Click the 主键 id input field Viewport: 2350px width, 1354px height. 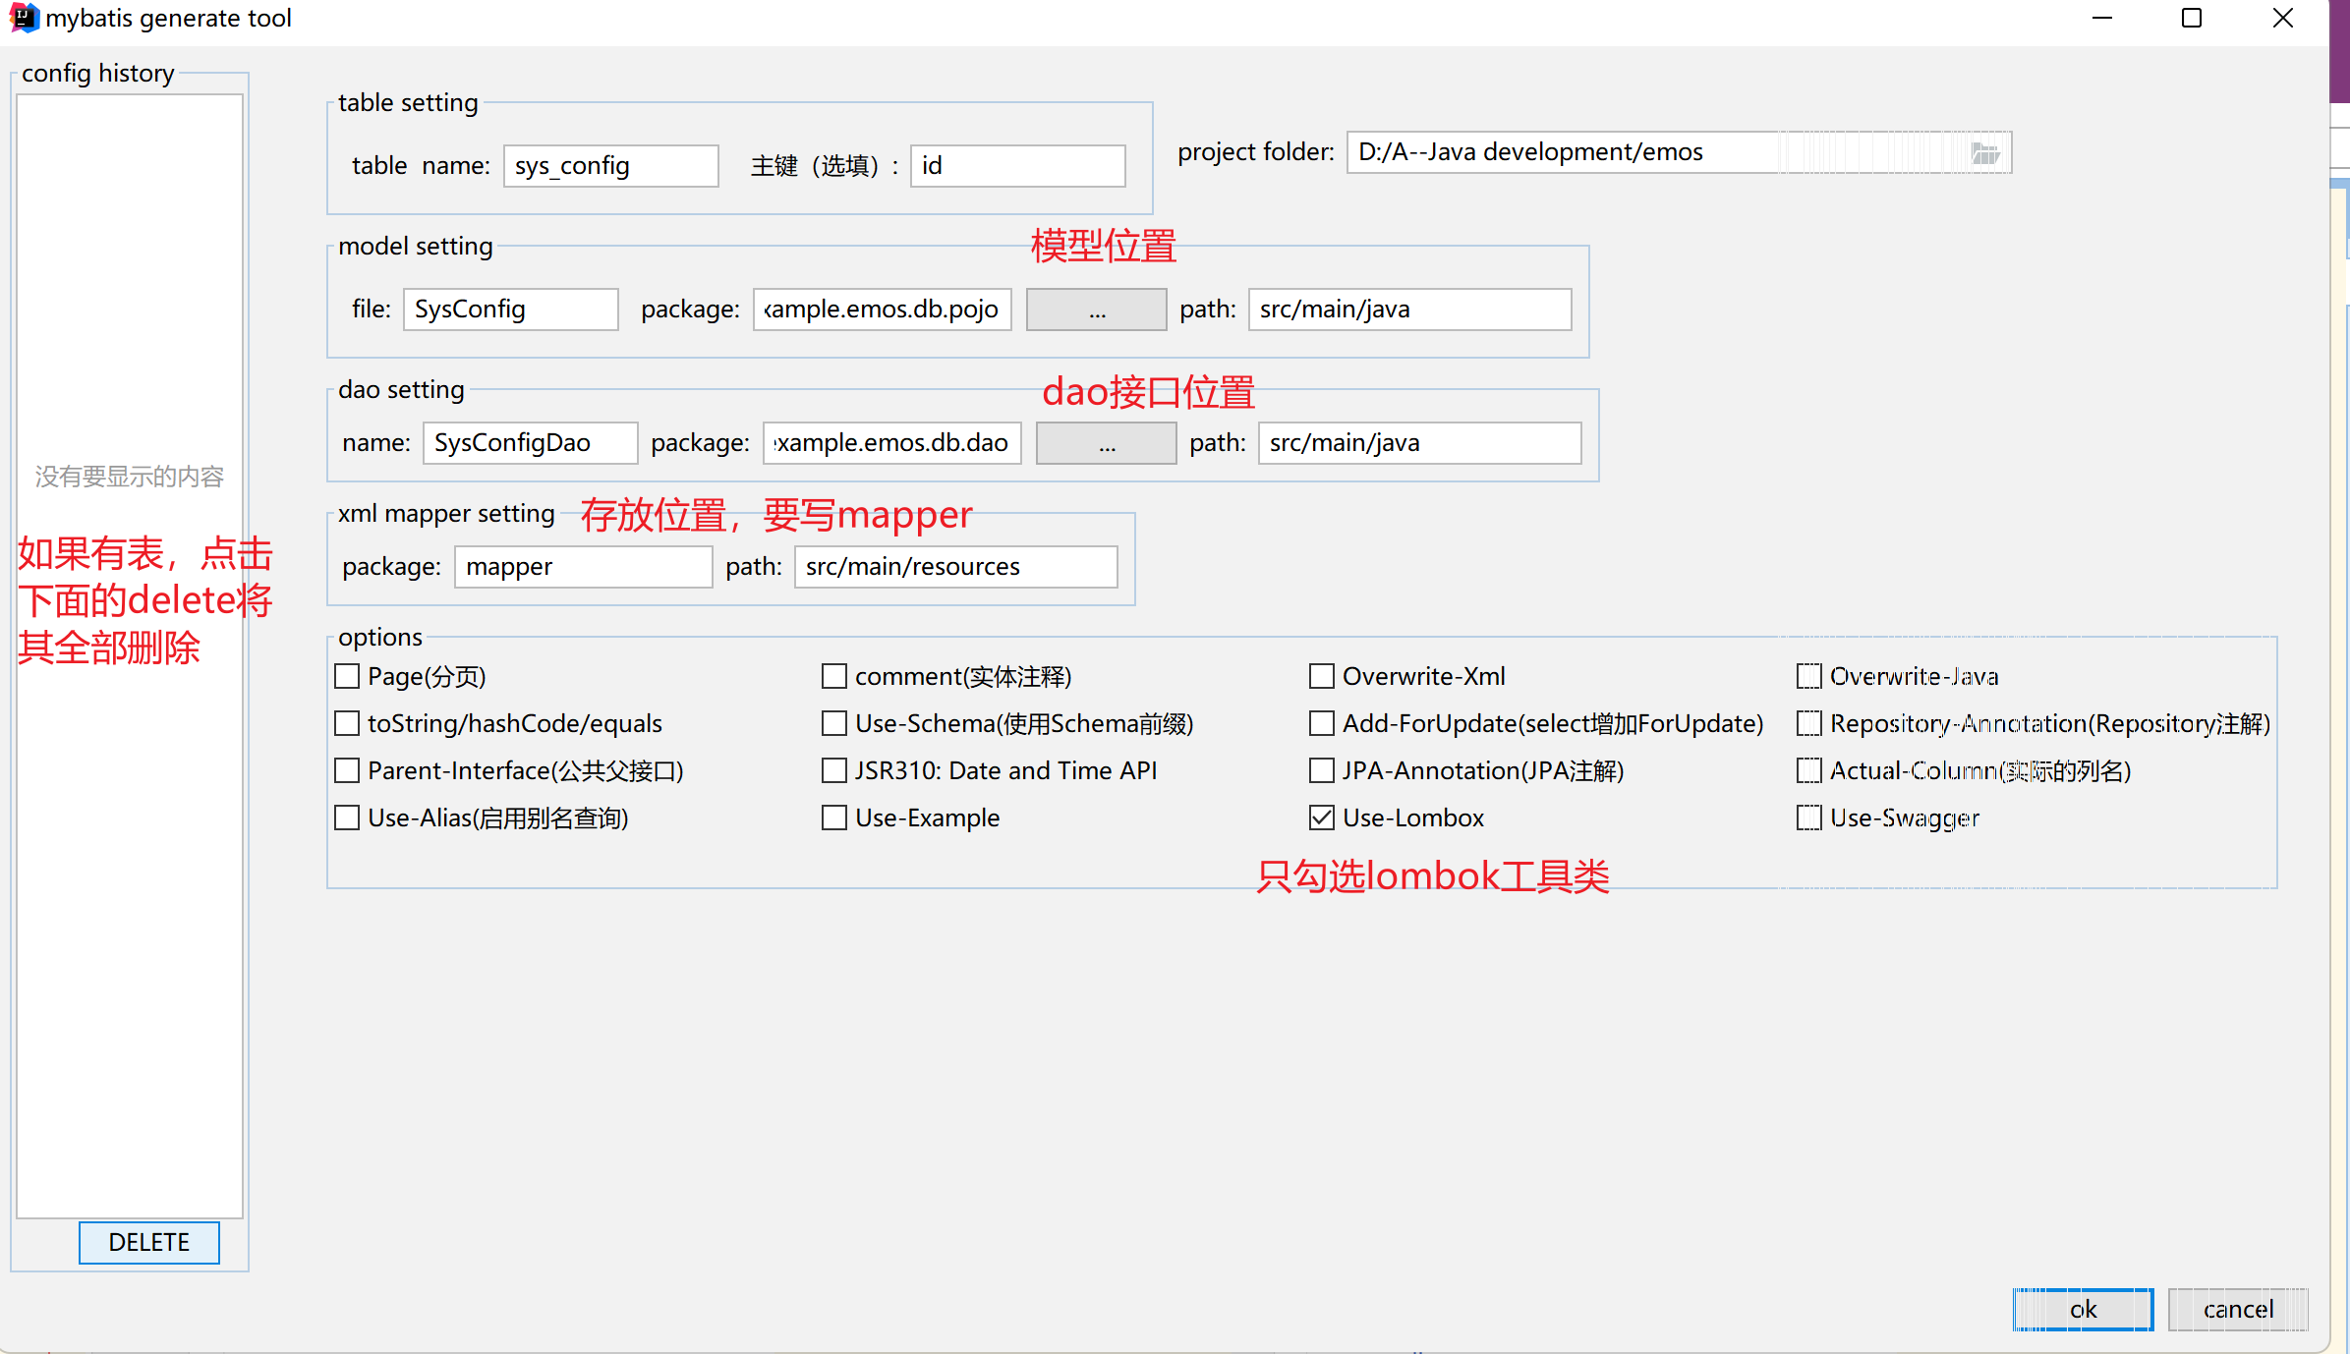click(1017, 166)
